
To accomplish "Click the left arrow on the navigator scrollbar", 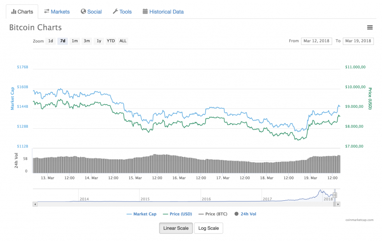I will coord(35,204).
